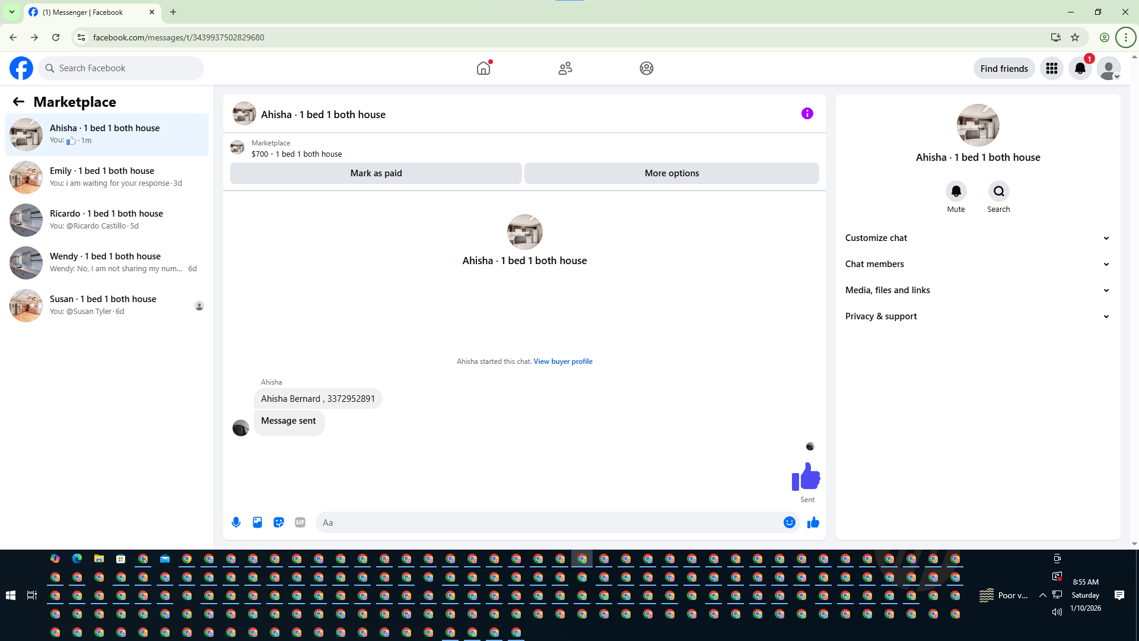Expand Media, files and links section

[x=977, y=290]
